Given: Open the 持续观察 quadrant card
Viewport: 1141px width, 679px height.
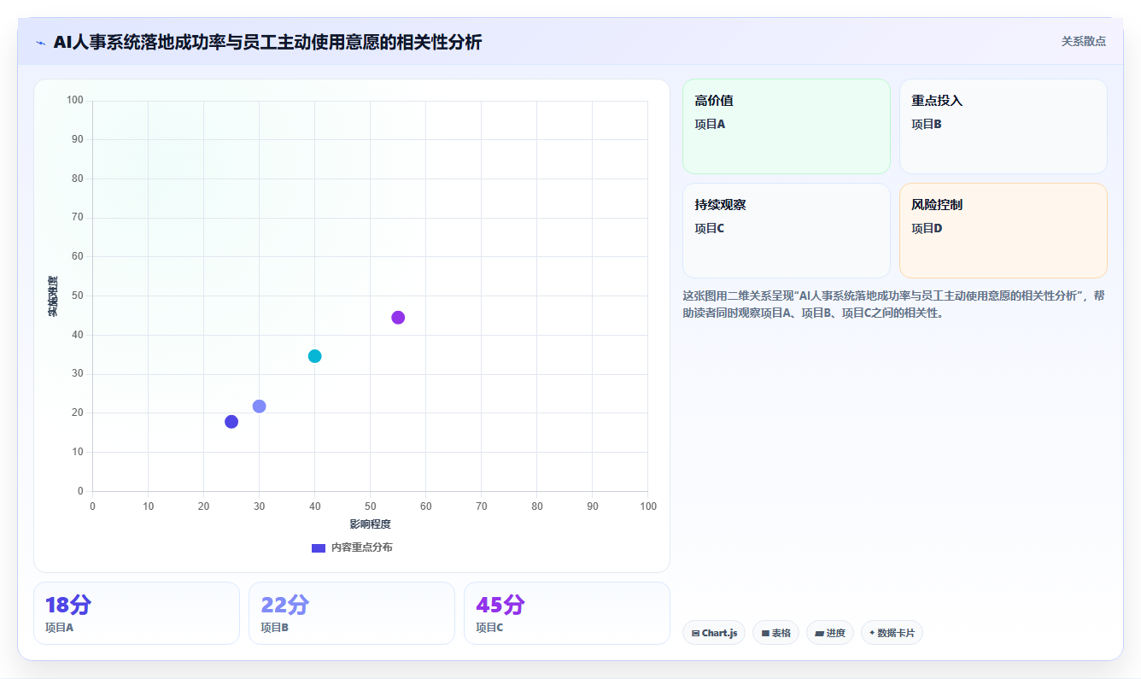Looking at the screenshot, I should tap(786, 231).
